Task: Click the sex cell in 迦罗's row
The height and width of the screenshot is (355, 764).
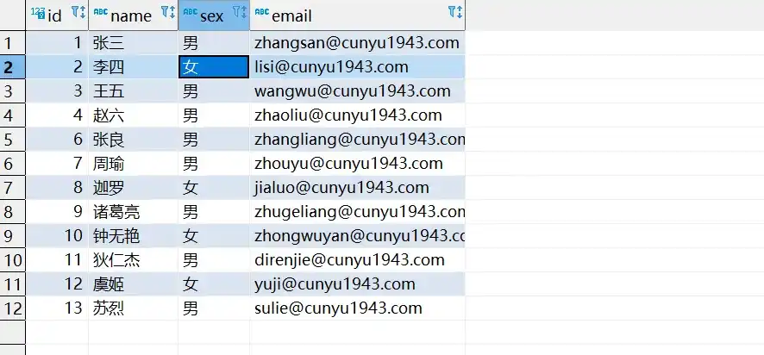Action: [x=214, y=188]
